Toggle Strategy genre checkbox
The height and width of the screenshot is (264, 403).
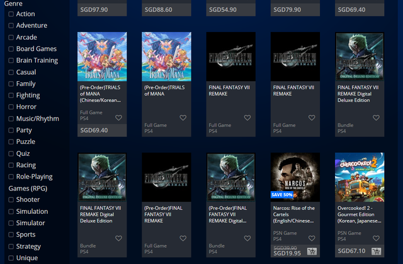11,246
